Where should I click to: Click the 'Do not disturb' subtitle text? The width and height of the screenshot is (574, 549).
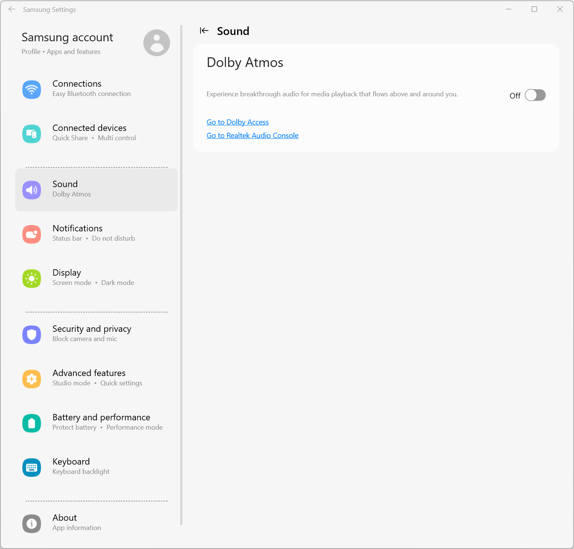click(x=114, y=238)
